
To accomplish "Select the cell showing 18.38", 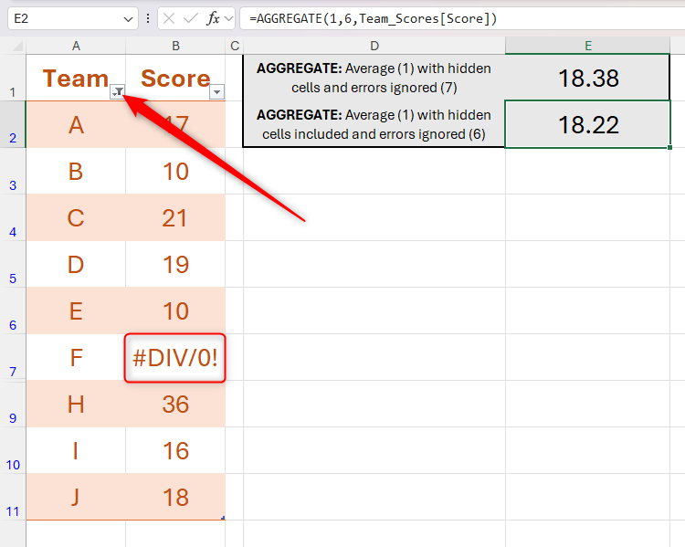I will tap(587, 78).
